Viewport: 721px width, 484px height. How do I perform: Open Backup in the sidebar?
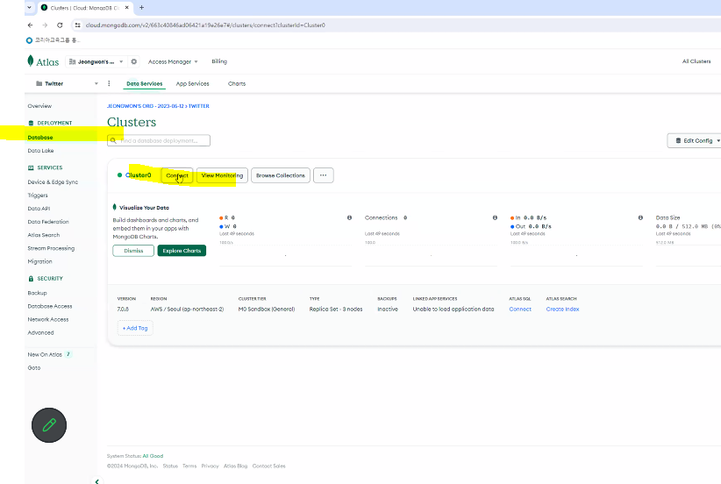pos(37,293)
